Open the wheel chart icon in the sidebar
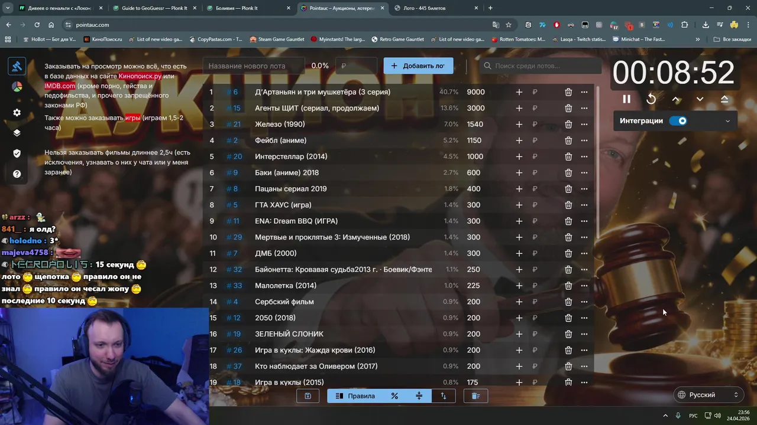The height and width of the screenshot is (425, 757). pos(17,87)
